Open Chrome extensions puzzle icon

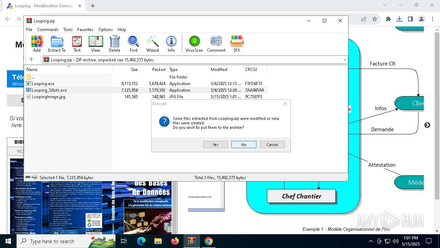(x=388, y=19)
